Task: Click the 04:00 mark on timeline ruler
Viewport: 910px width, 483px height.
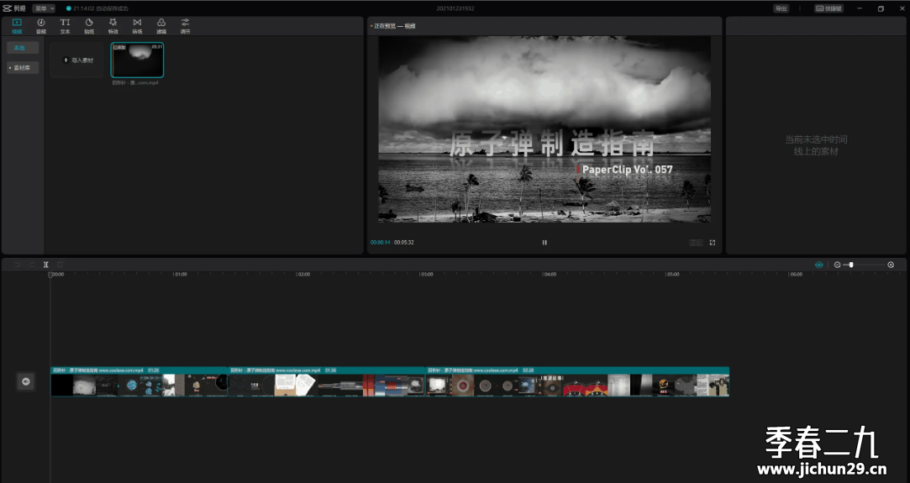Action: coord(550,275)
